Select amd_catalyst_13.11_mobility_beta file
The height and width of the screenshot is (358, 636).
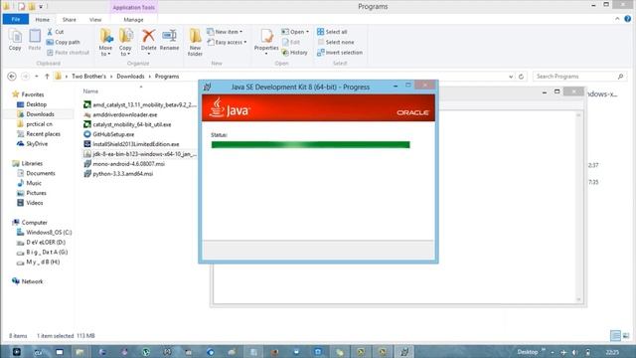(x=140, y=104)
